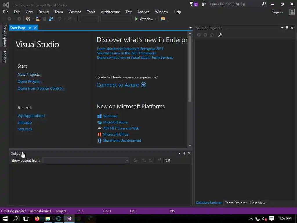Click the New Project toolbar icon
Image resolution: width=297 pixels, height=223 pixels.
[28, 19]
